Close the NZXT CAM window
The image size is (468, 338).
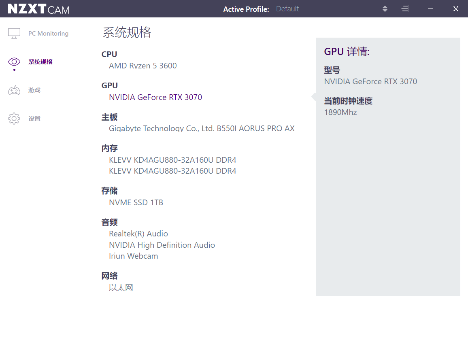[x=456, y=9]
